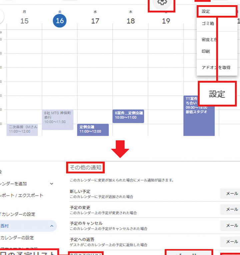Select today's date 16 in header
The width and height of the screenshot is (240, 255).
click(60, 21)
